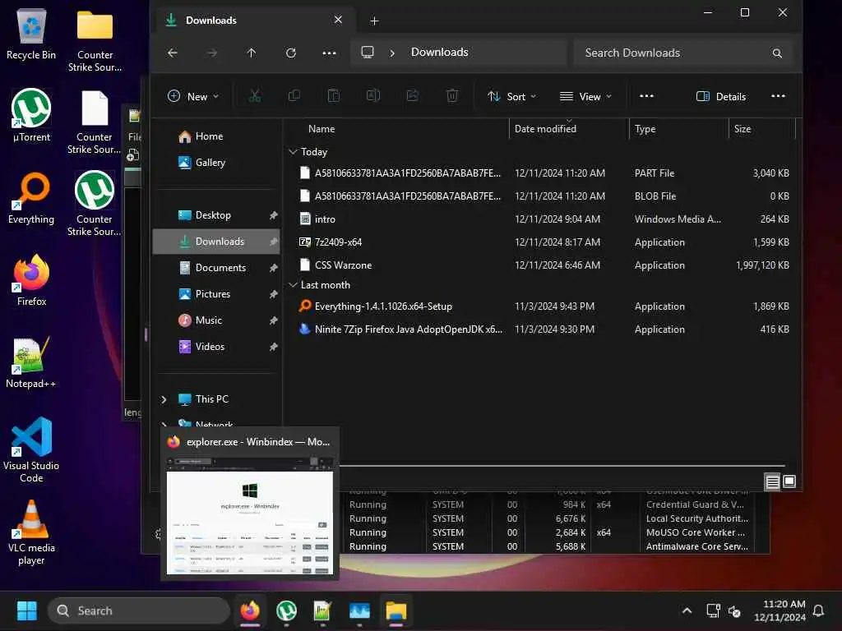Select the VLC media player desktop icon
The width and height of the screenshot is (842, 631).
31,532
